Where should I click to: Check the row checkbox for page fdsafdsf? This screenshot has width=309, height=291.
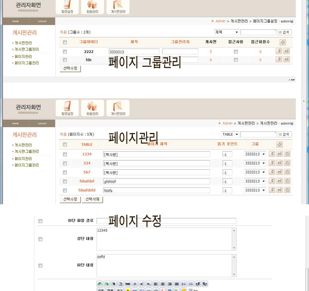(65, 182)
